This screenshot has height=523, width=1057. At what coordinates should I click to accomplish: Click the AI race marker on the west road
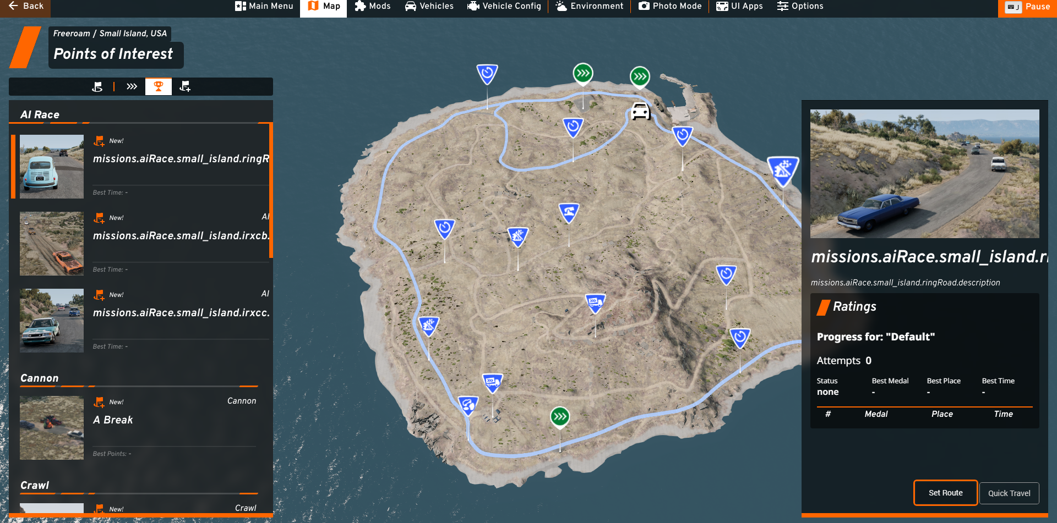pos(429,326)
